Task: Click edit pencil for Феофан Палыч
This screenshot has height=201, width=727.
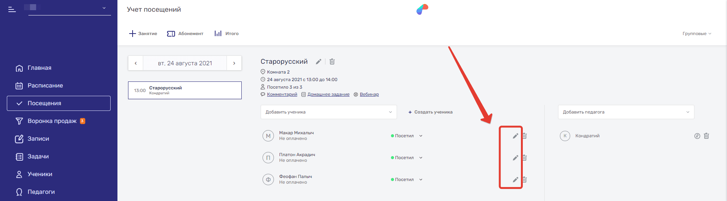Action: tap(515, 180)
